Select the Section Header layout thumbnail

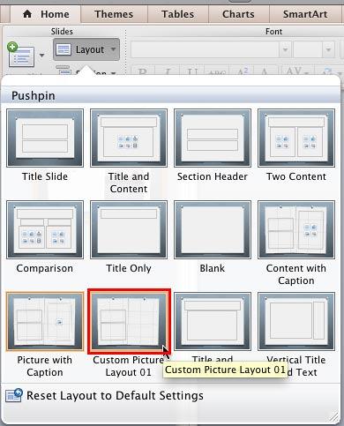pyautogui.click(x=213, y=138)
